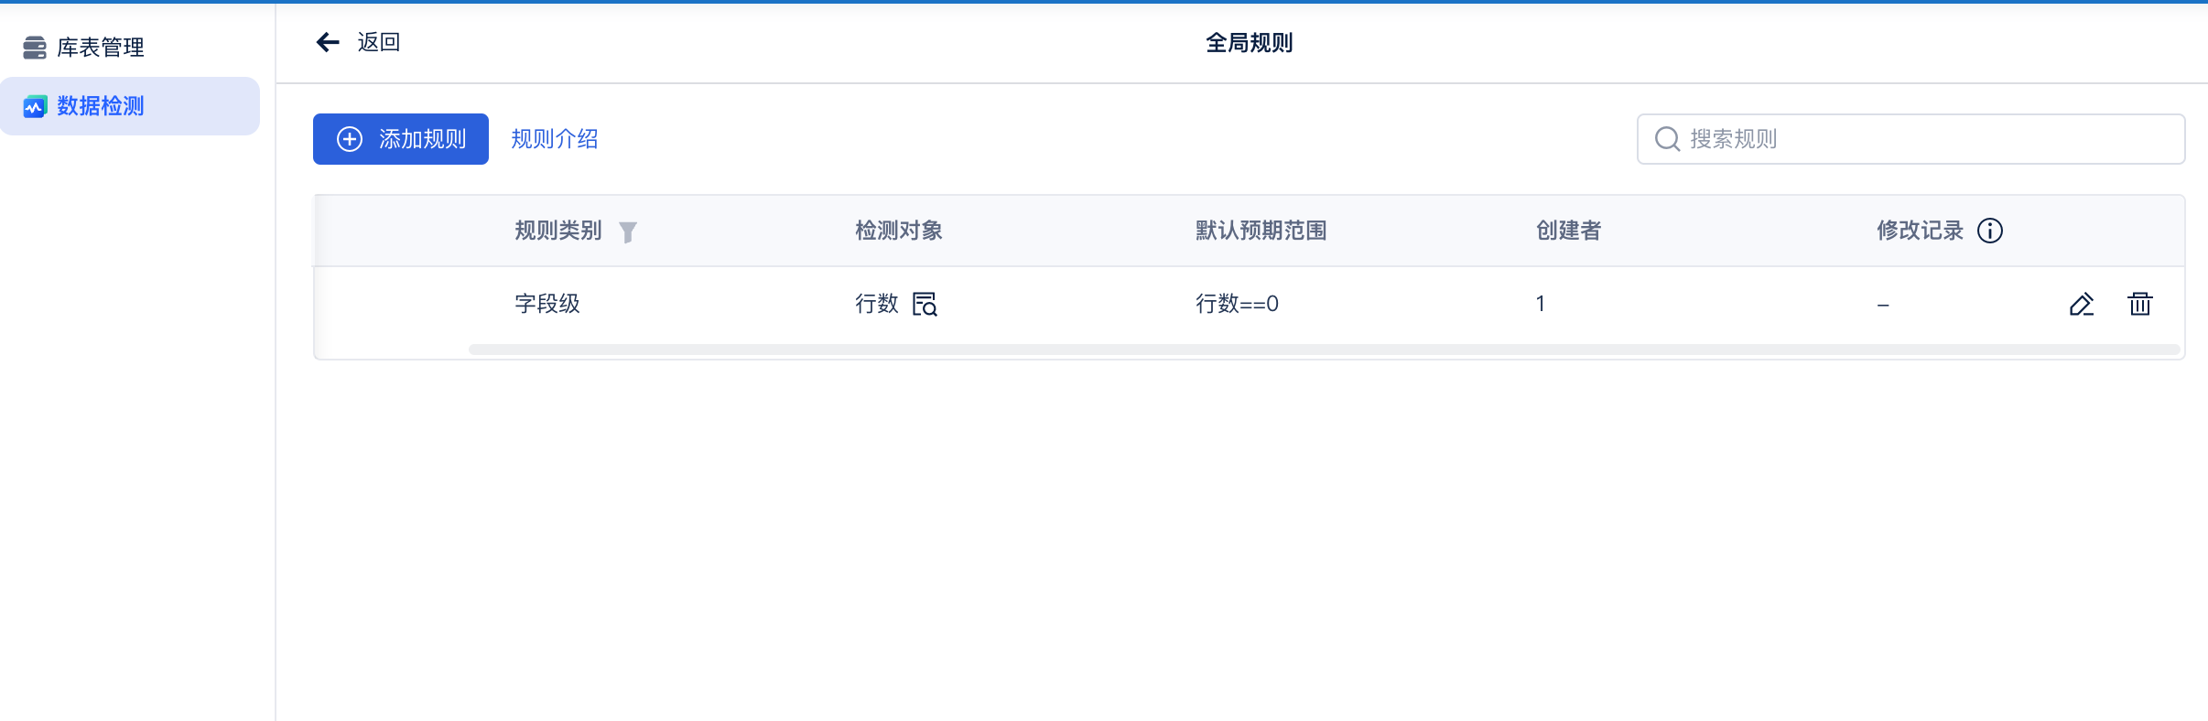Click the table horizontal scrollbar
This screenshot has height=721, width=2208.
point(1324,350)
